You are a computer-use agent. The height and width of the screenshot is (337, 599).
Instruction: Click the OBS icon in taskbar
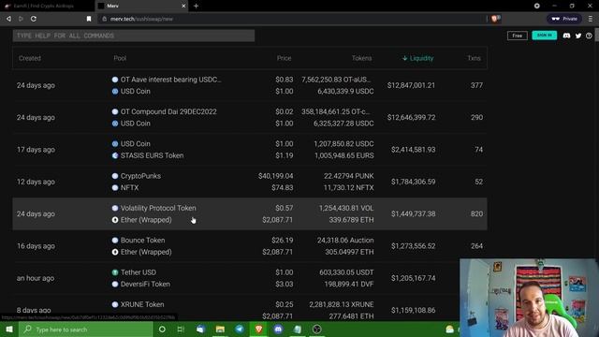click(317, 330)
